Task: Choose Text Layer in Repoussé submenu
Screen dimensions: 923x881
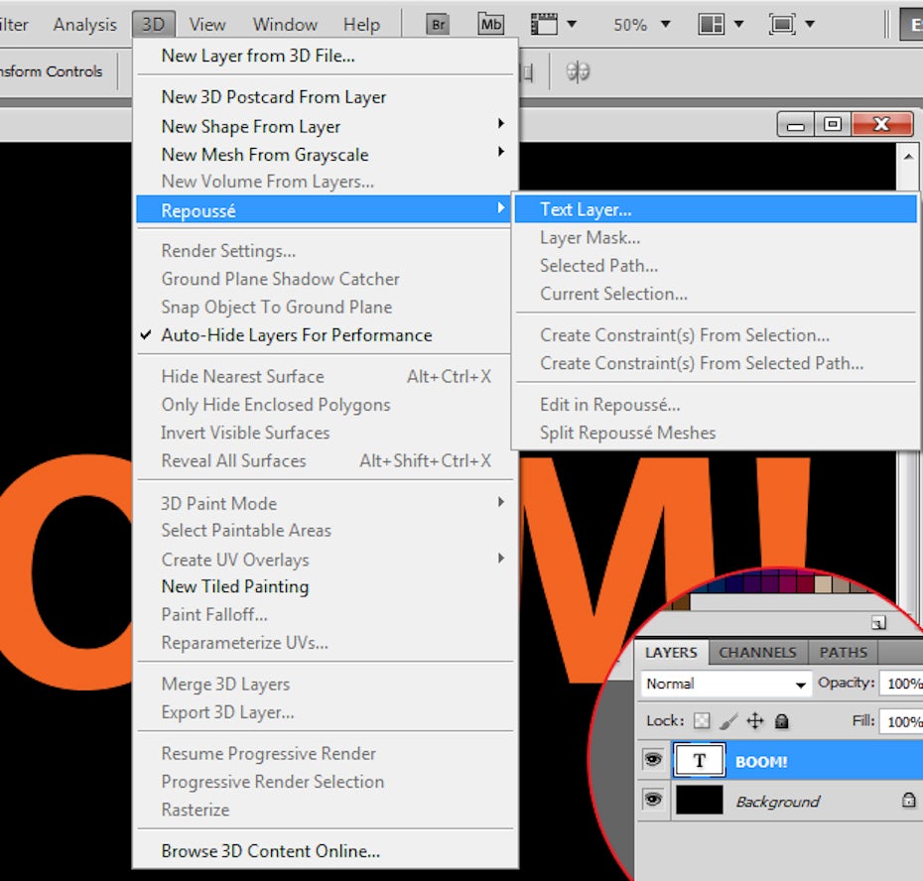Action: [586, 209]
